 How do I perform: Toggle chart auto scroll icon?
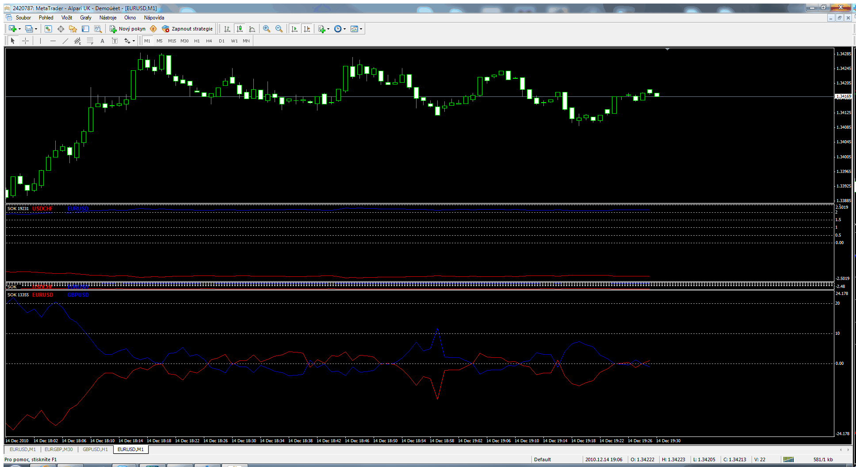pyautogui.click(x=294, y=29)
